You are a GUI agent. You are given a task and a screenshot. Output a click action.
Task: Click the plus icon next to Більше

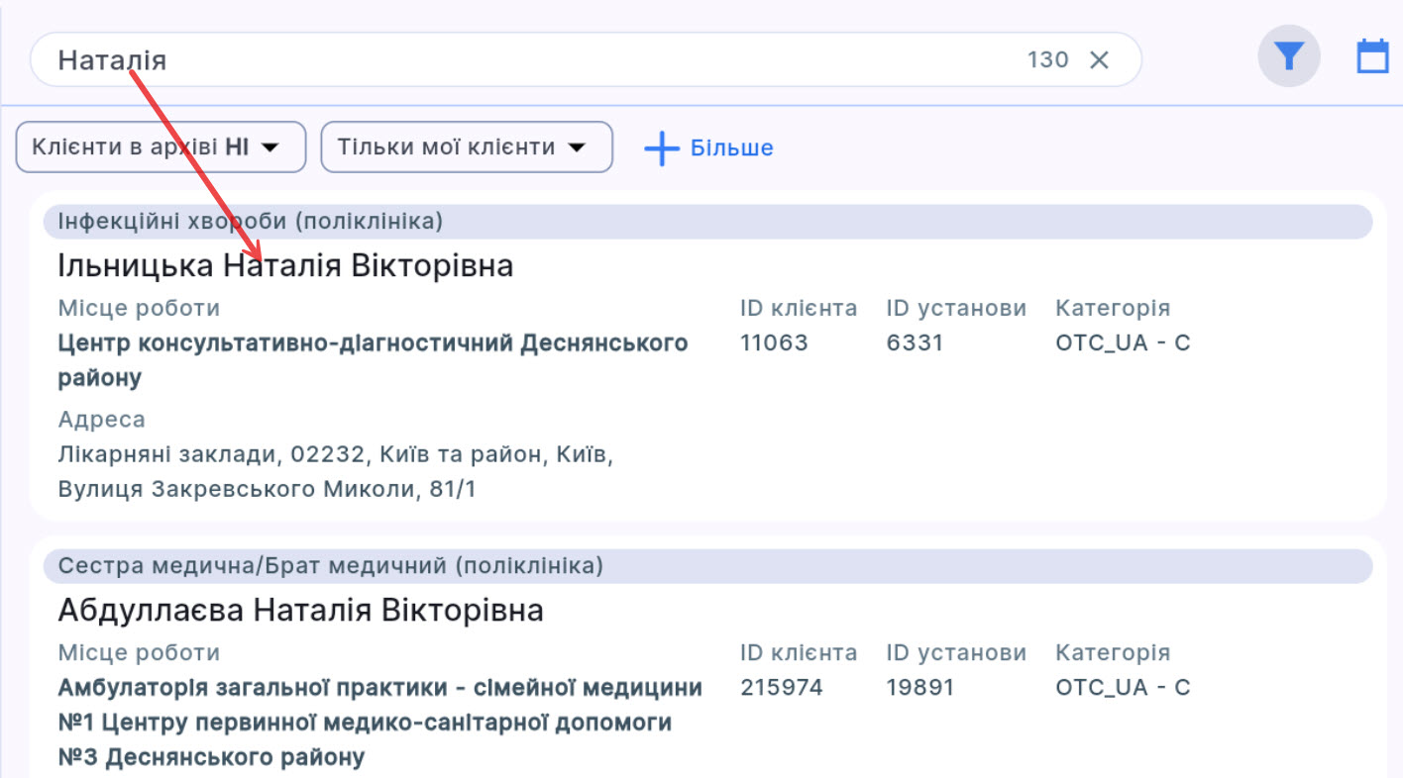click(660, 147)
